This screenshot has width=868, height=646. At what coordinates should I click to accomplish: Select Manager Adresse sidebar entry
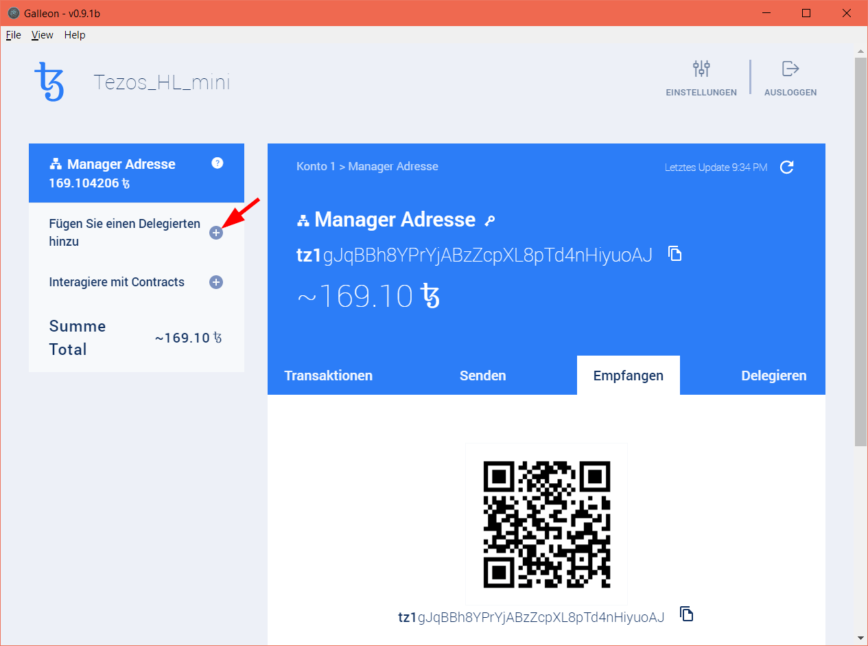coord(137,173)
